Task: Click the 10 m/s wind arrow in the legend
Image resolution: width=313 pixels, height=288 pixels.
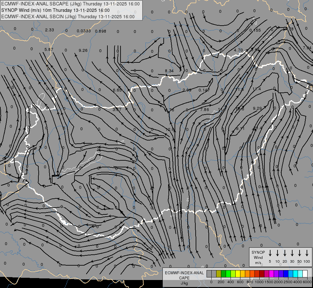Action: [x=277, y=253]
